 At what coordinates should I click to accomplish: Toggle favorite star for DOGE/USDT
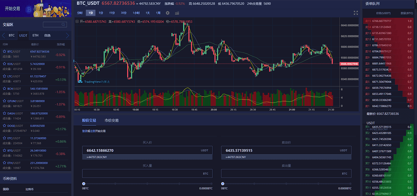coord(5,125)
